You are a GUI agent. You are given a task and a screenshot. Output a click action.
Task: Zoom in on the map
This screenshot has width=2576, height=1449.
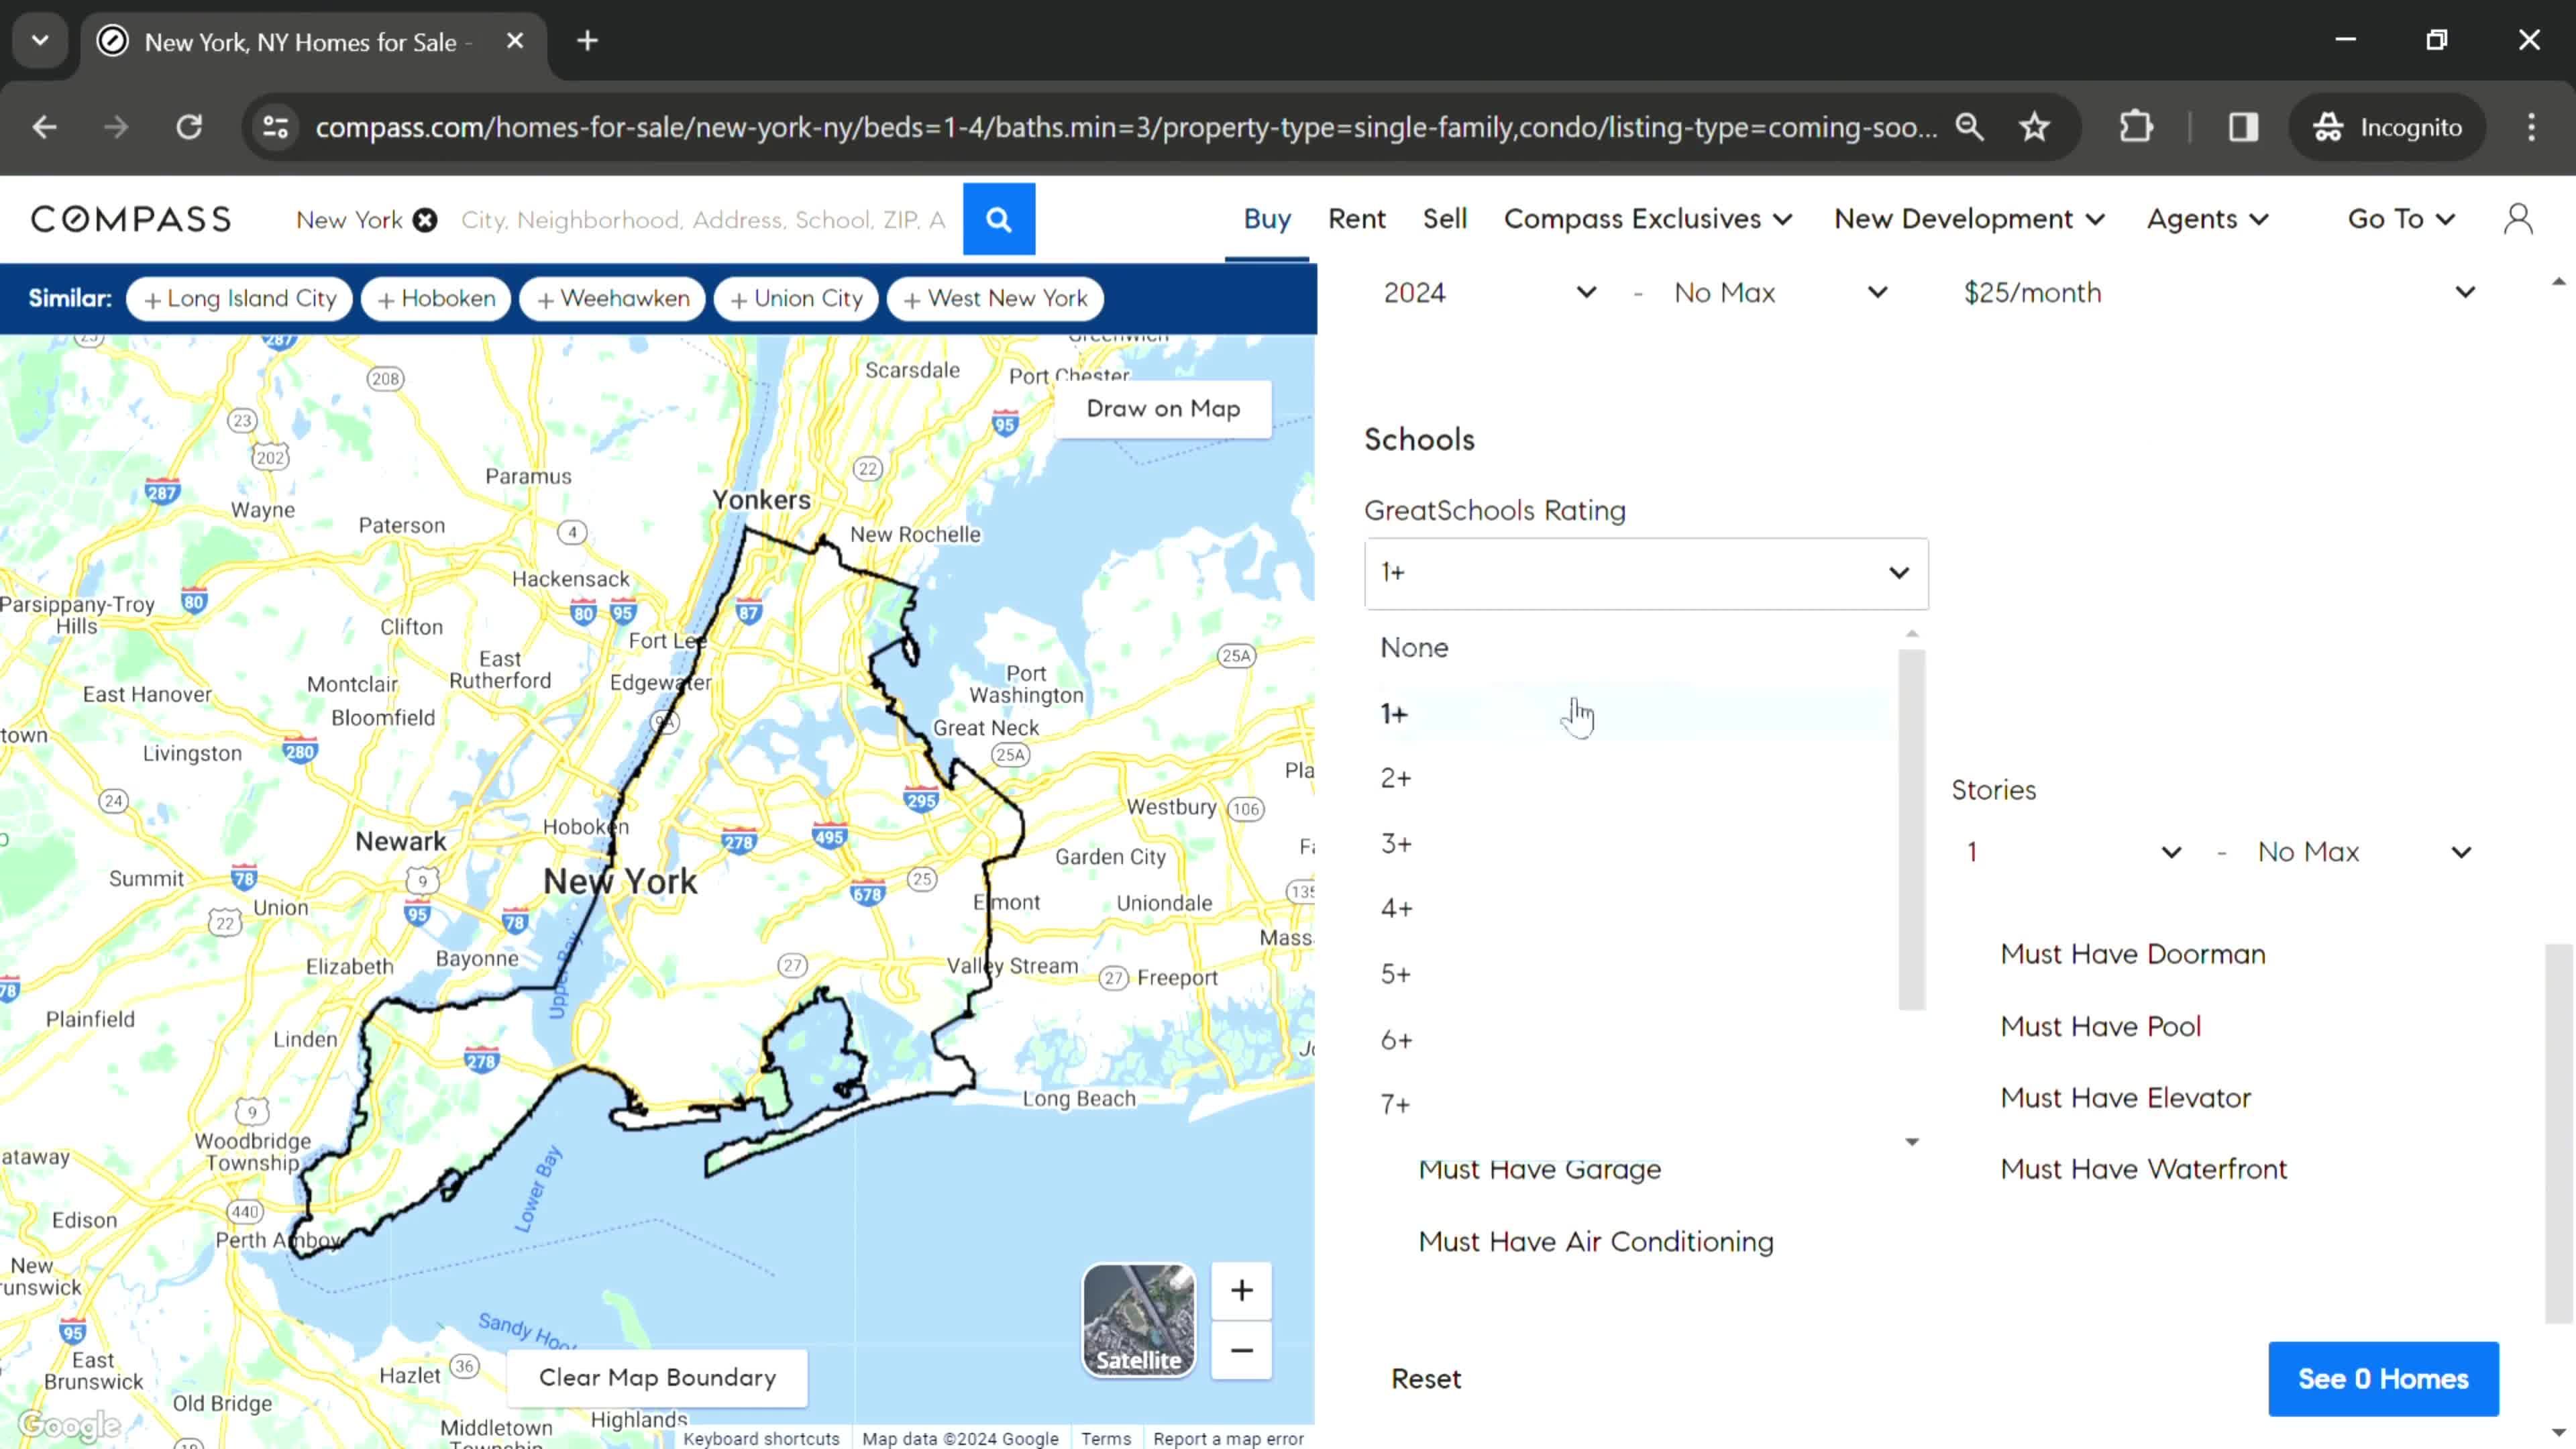[1241, 1290]
